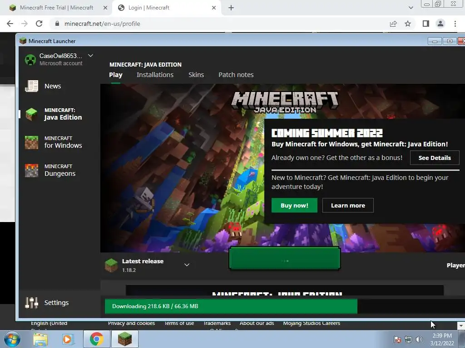Open the Windows Start menu
The width and height of the screenshot is (465, 348).
pos(12,339)
